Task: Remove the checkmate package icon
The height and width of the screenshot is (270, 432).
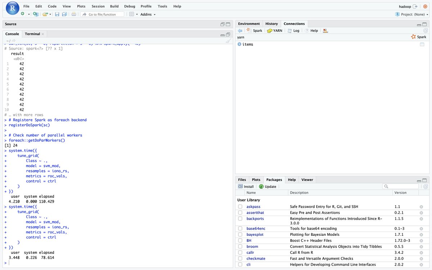Action: coord(421,258)
